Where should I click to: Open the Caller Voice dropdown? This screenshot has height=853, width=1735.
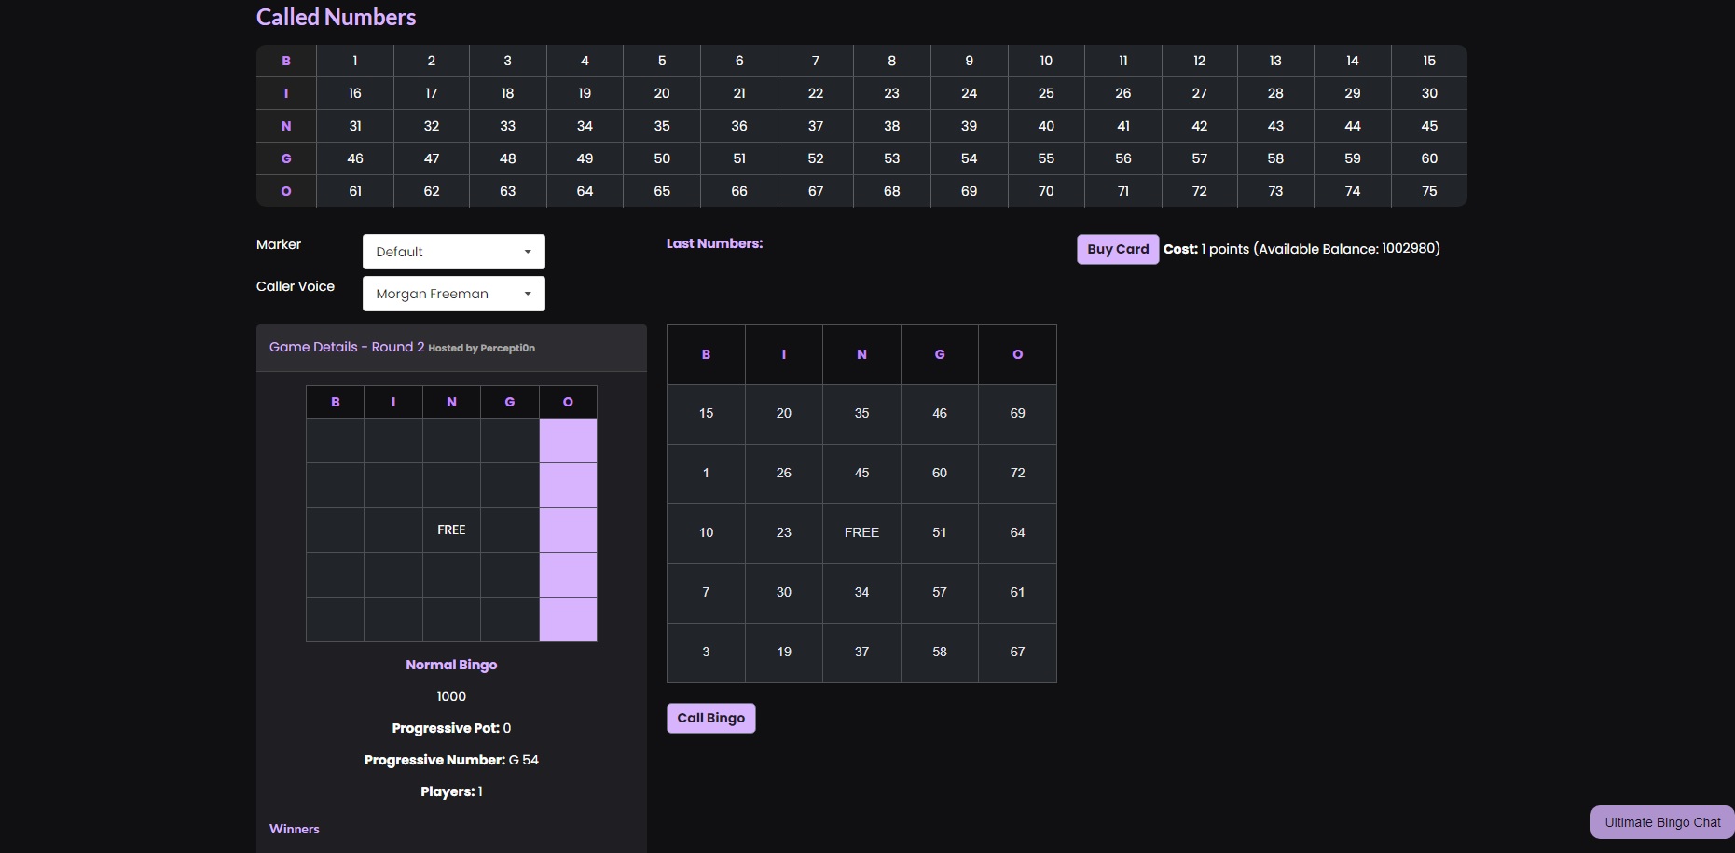(453, 294)
